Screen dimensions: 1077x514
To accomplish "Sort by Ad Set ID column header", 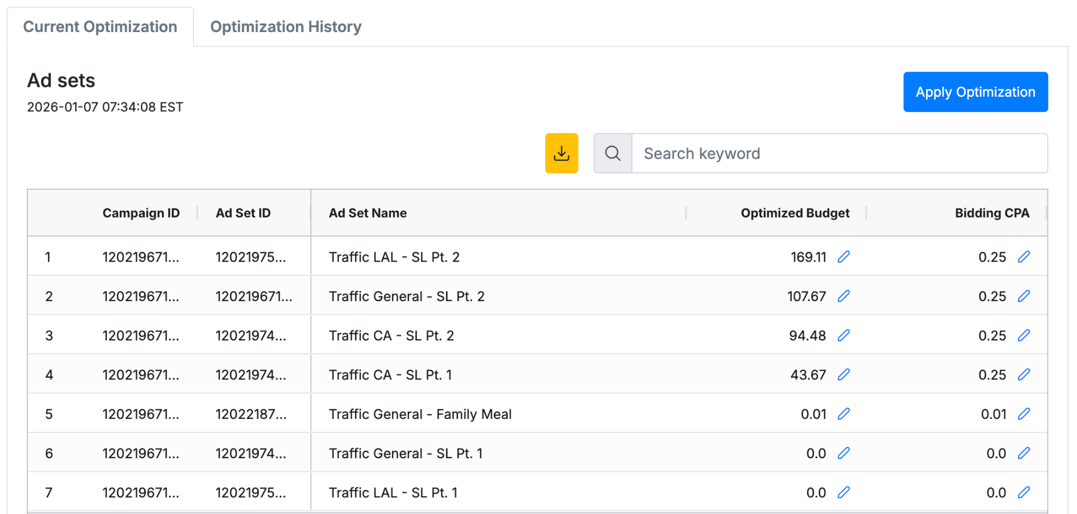I will click(243, 213).
